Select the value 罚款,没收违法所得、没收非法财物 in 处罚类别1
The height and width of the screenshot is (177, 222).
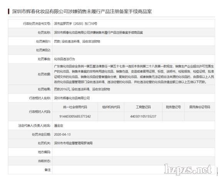pyautogui.click(x=77, y=41)
